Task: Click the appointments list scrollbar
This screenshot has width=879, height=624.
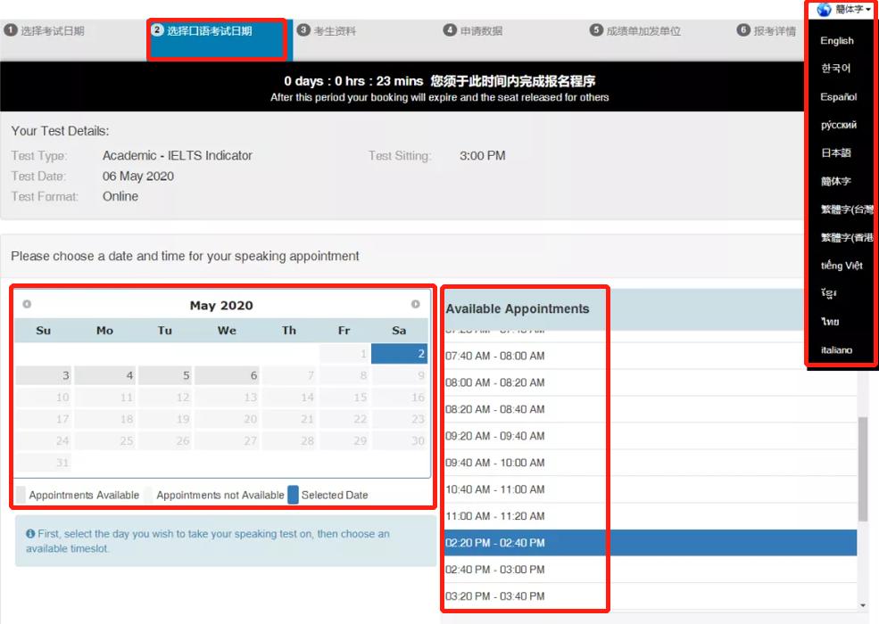Action: click(x=863, y=468)
